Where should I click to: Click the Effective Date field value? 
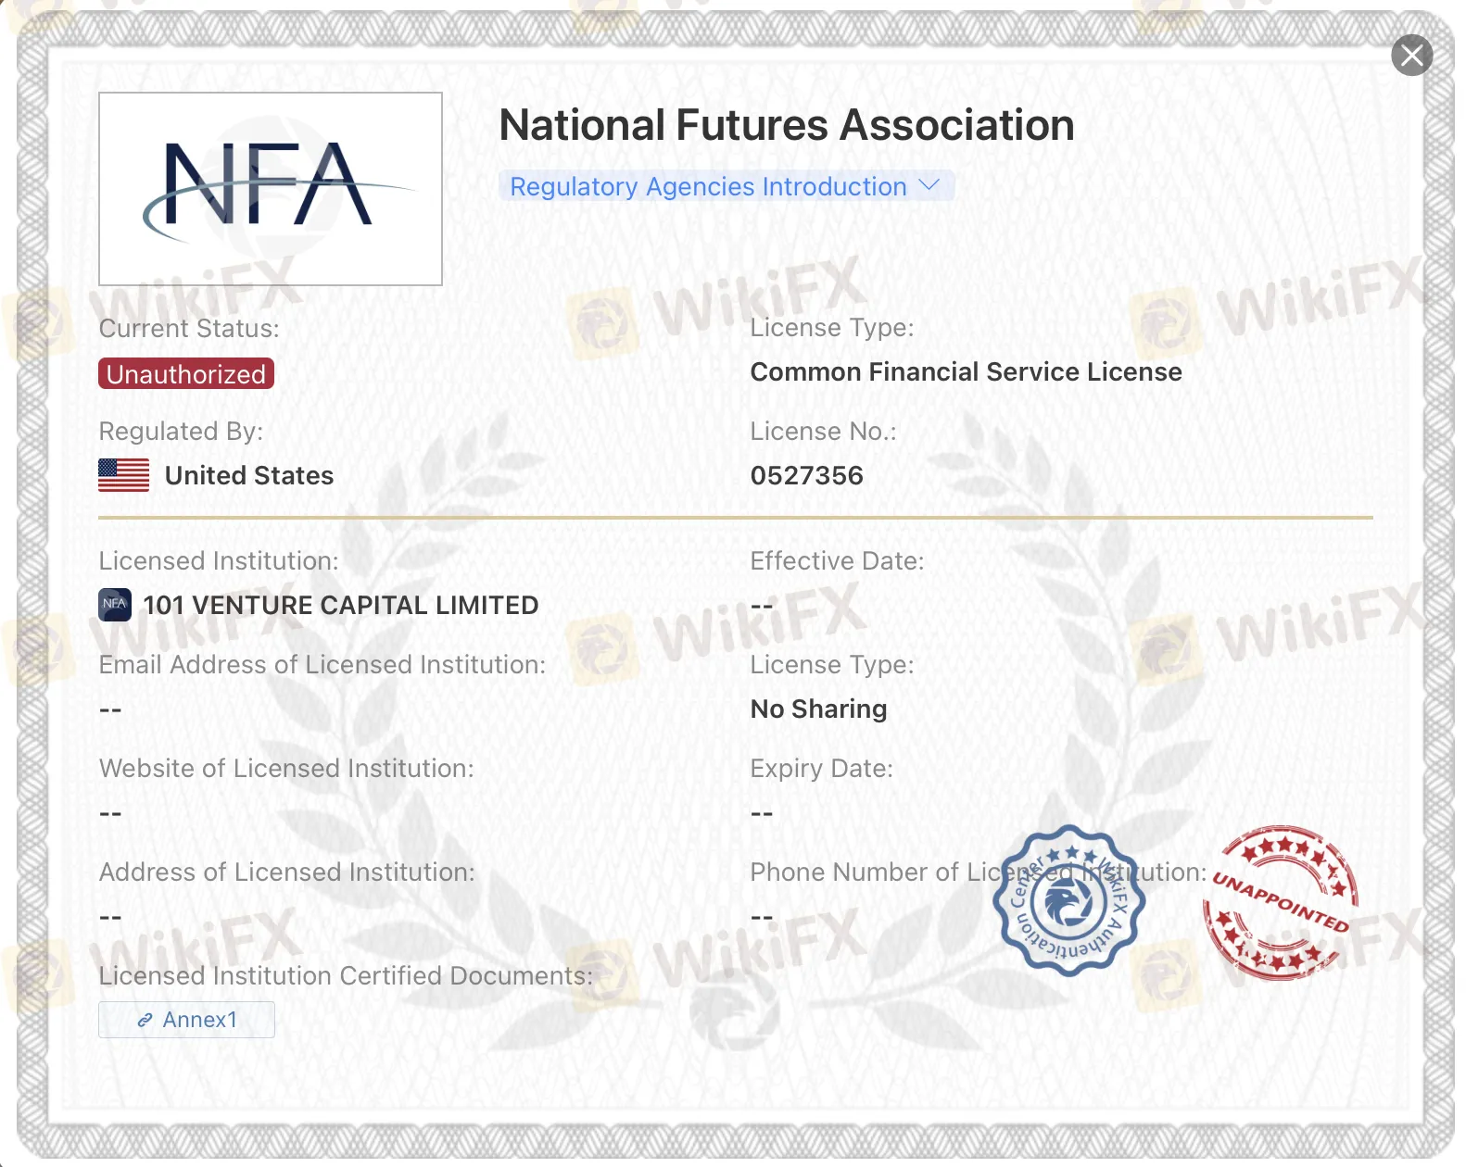(762, 607)
